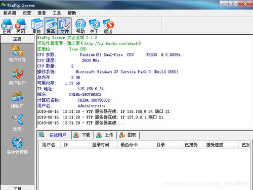
Task: Switch to the 图表 (chart) tab
Action: tap(128, 135)
